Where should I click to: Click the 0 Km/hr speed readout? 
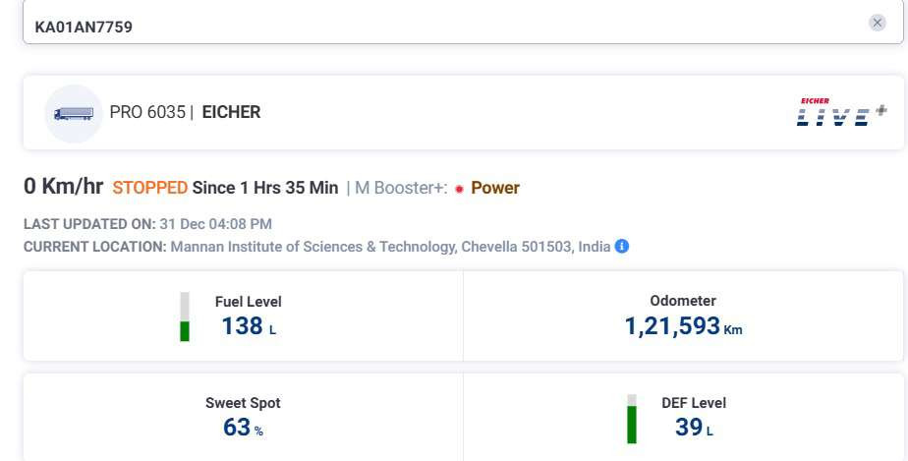[x=63, y=187]
